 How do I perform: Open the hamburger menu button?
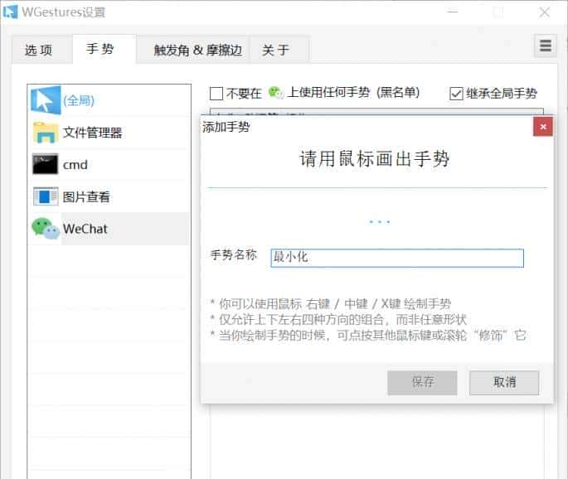click(x=545, y=46)
